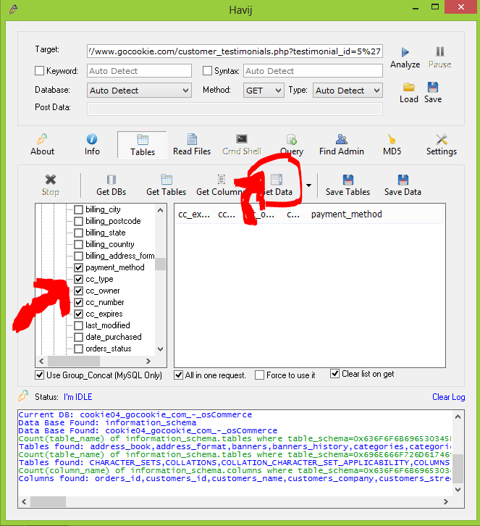480x526 pixels.
Task: Uncheck the payment_method column
Action: point(78,267)
